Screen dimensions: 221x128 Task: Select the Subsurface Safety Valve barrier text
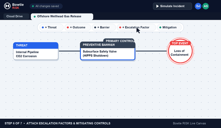pos(100,54)
